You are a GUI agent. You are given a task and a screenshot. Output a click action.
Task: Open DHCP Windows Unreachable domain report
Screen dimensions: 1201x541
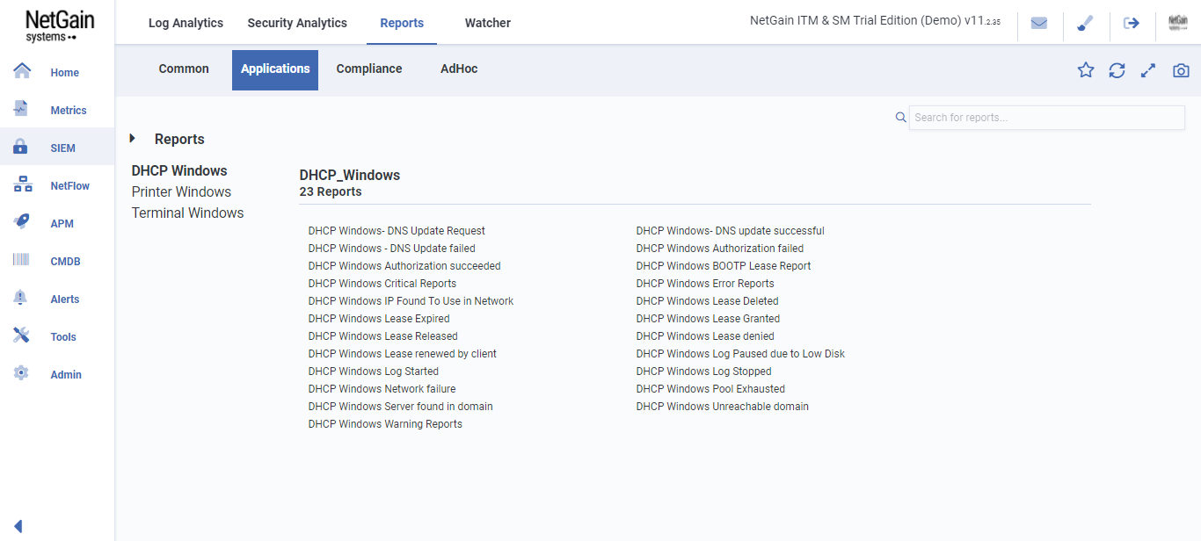(722, 406)
